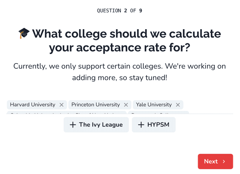Viewport: 240px width, 174px height.
Task: Click the partially hidden Columbia University chip
Action: coord(67,112)
